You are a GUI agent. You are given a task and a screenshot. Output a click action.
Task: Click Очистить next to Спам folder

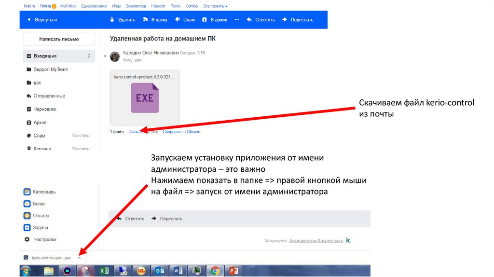81,136
